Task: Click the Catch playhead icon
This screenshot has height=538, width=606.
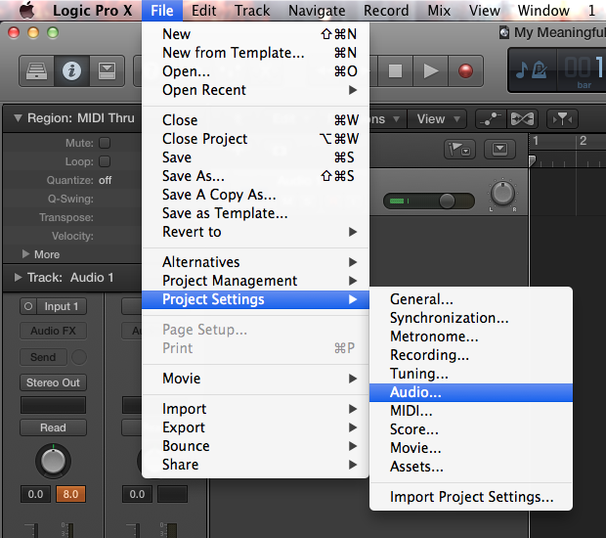Action: pyautogui.click(x=562, y=118)
